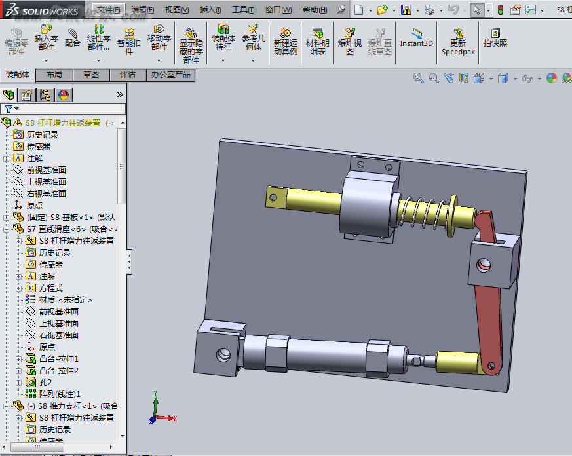Select 前视基准面 under root assembly
Screen dimensions: 572x456
[47, 170]
